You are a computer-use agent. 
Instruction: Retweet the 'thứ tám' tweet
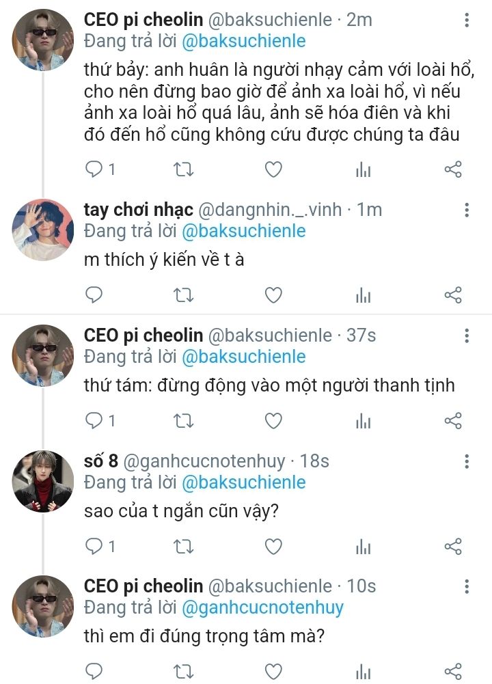pyautogui.click(x=184, y=420)
